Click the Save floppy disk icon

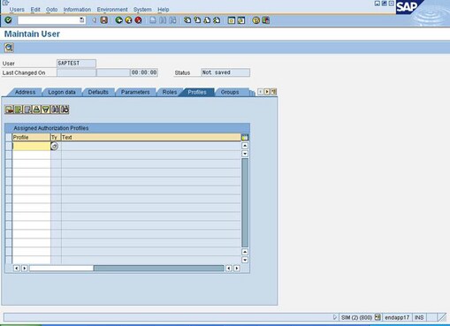point(104,20)
